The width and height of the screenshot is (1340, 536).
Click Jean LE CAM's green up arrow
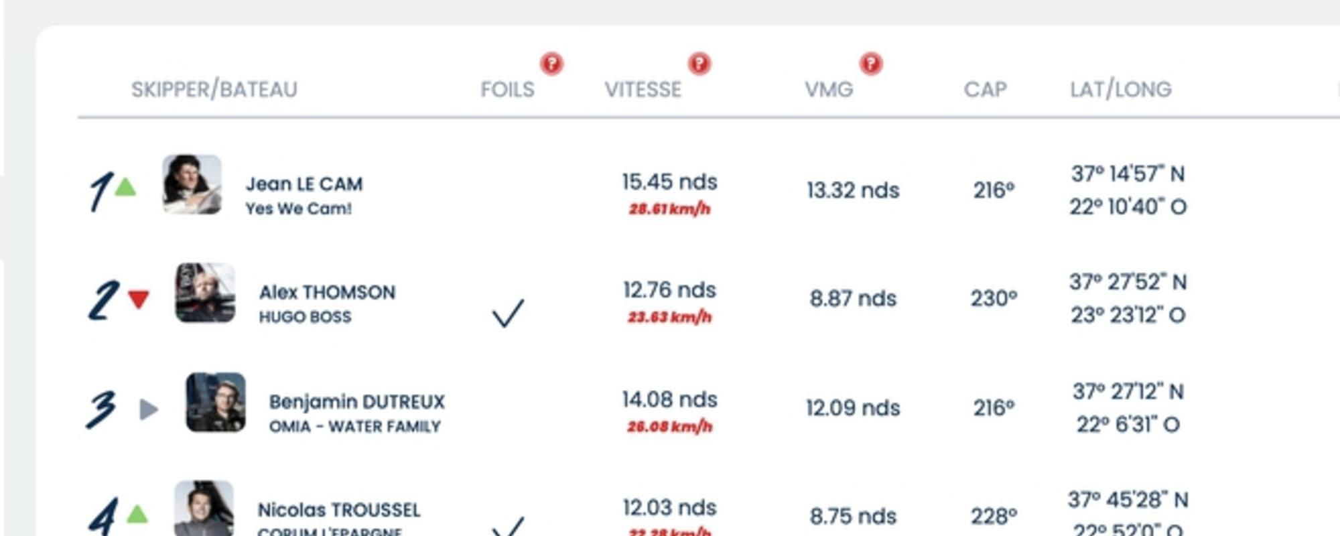[125, 187]
